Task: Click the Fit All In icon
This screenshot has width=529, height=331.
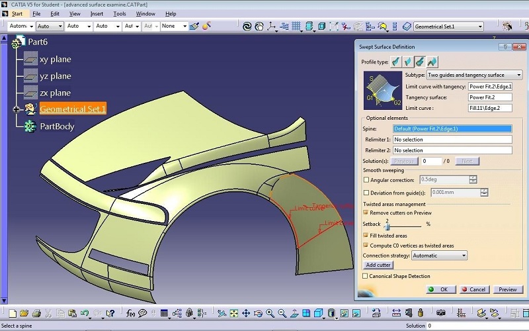Action: coord(234,313)
